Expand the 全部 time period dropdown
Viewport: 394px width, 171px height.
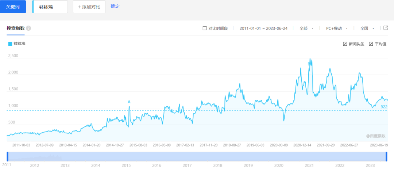click(x=306, y=28)
